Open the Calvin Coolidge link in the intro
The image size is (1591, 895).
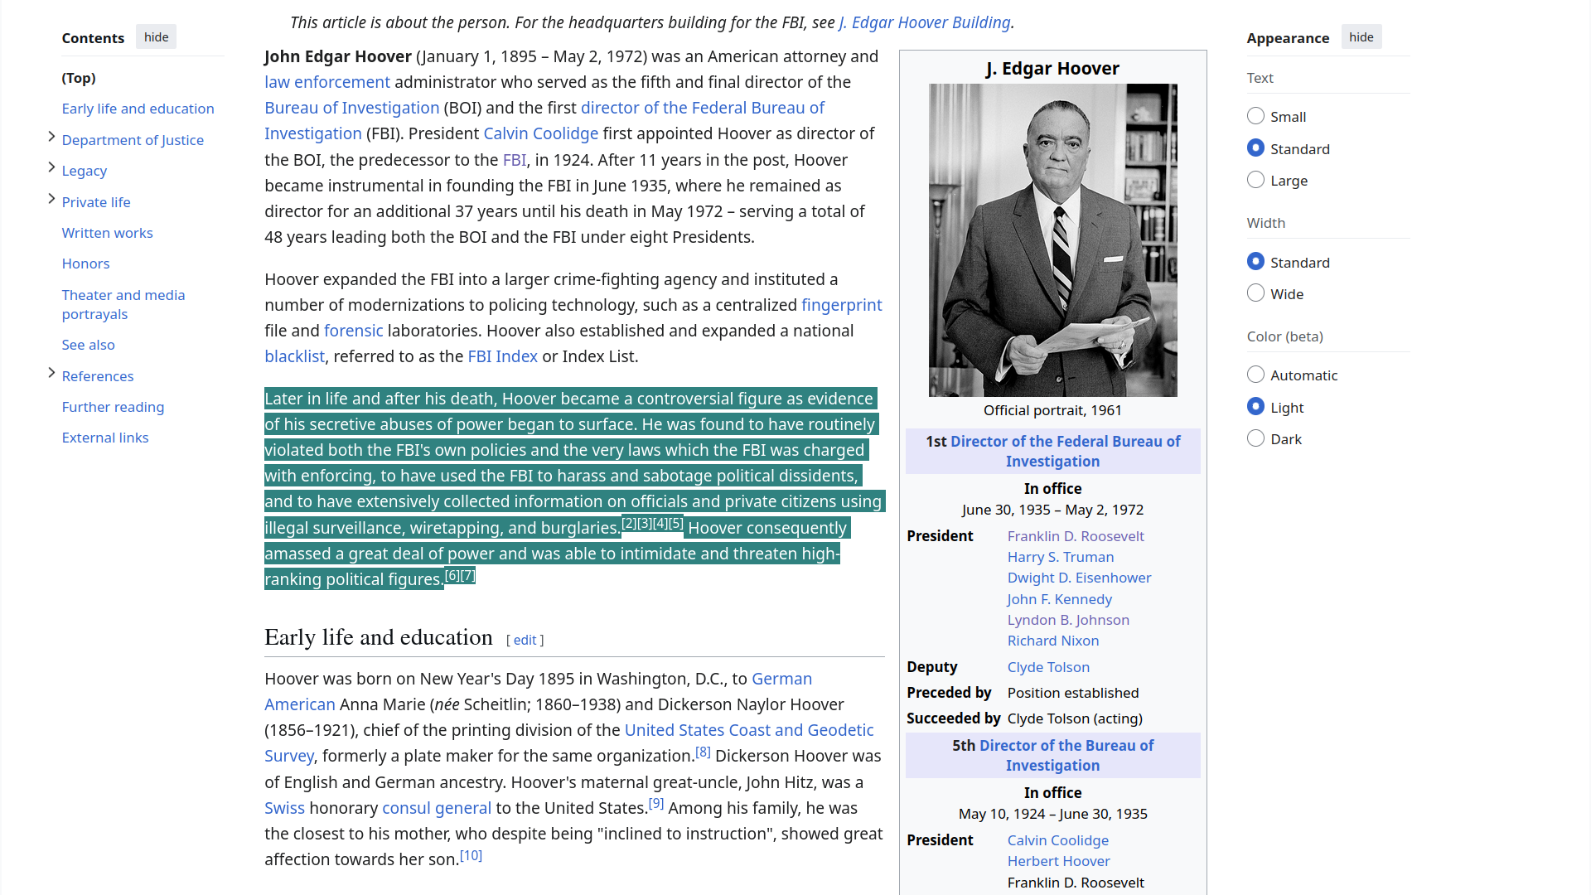pyautogui.click(x=540, y=133)
